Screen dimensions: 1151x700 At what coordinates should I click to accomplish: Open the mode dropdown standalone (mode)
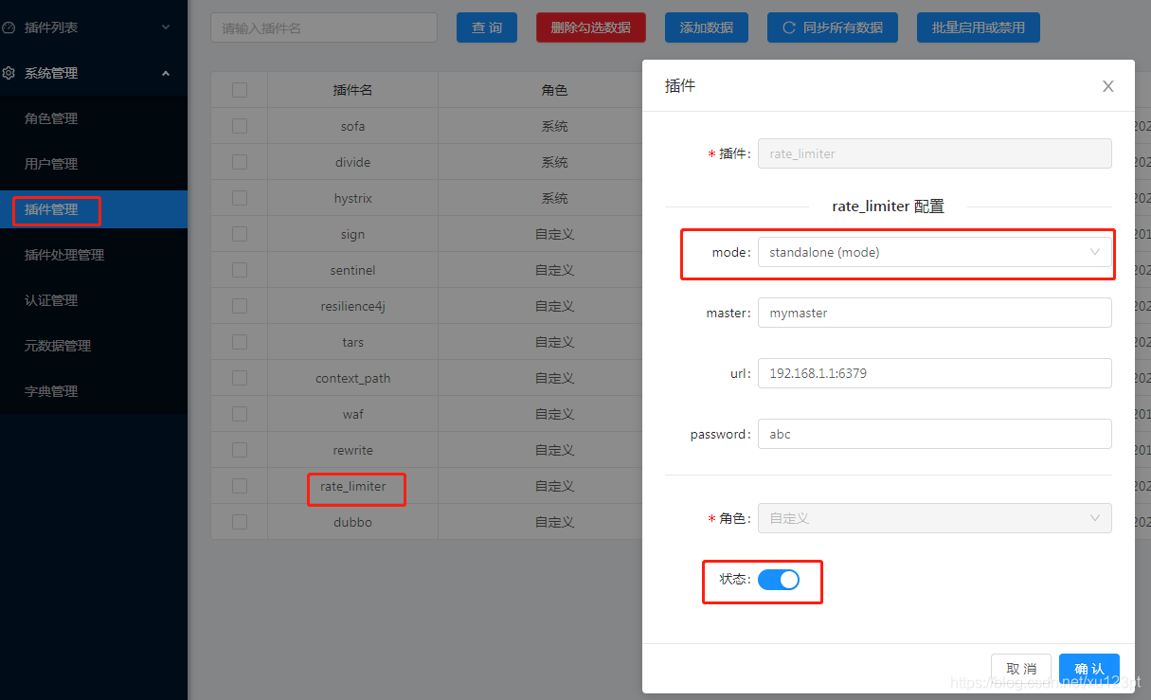935,252
